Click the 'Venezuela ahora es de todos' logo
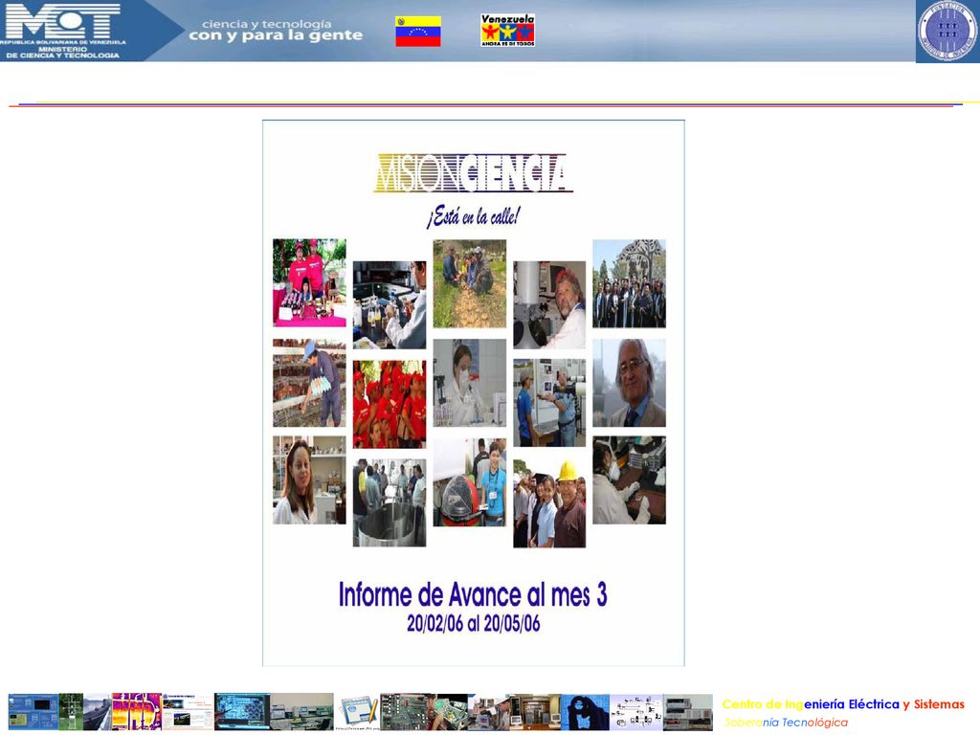980x735 pixels. [507, 31]
